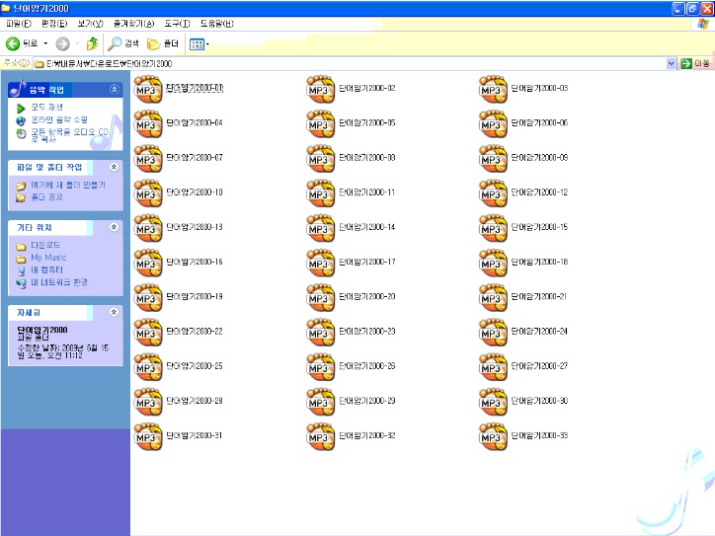715x536 pixels.
Task: Collapse the Other Places (기타 위치) panel
Action: coord(114,227)
